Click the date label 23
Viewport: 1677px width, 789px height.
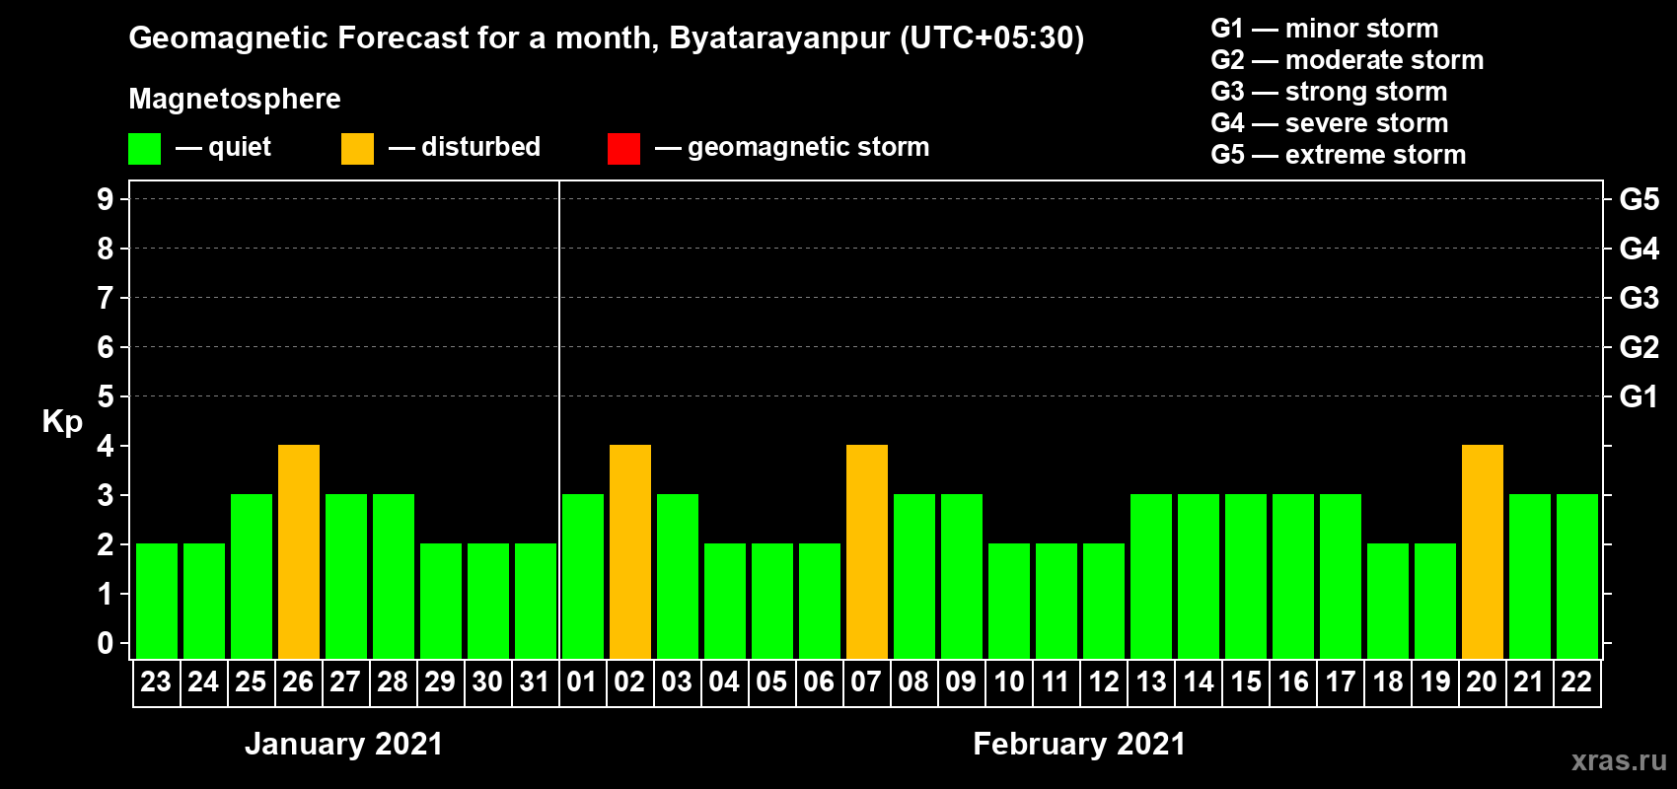click(x=156, y=681)
